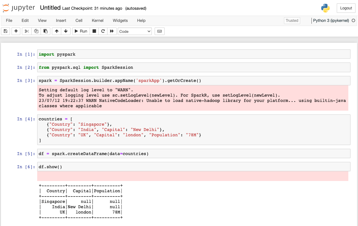The height and width of the screenshot is (226, 358).
Task: Open the Jupyter logo link
Action: pyautogui.click(x=19, y=8)
